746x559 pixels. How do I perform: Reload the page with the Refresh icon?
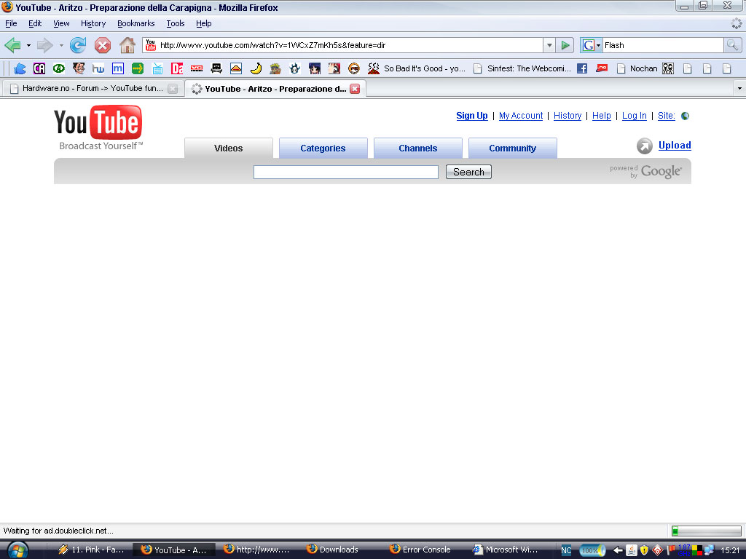click(x=78, y=45)
